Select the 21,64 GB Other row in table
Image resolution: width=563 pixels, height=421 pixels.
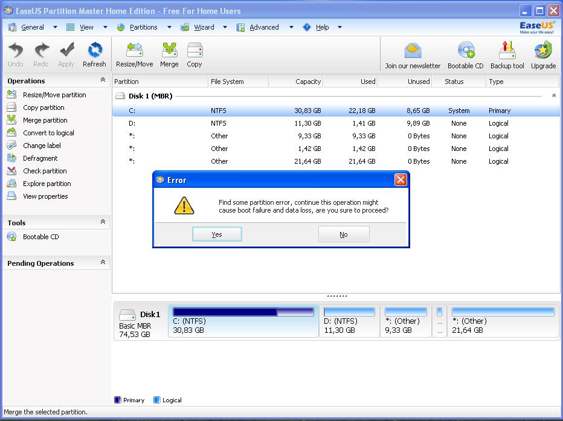336,161
